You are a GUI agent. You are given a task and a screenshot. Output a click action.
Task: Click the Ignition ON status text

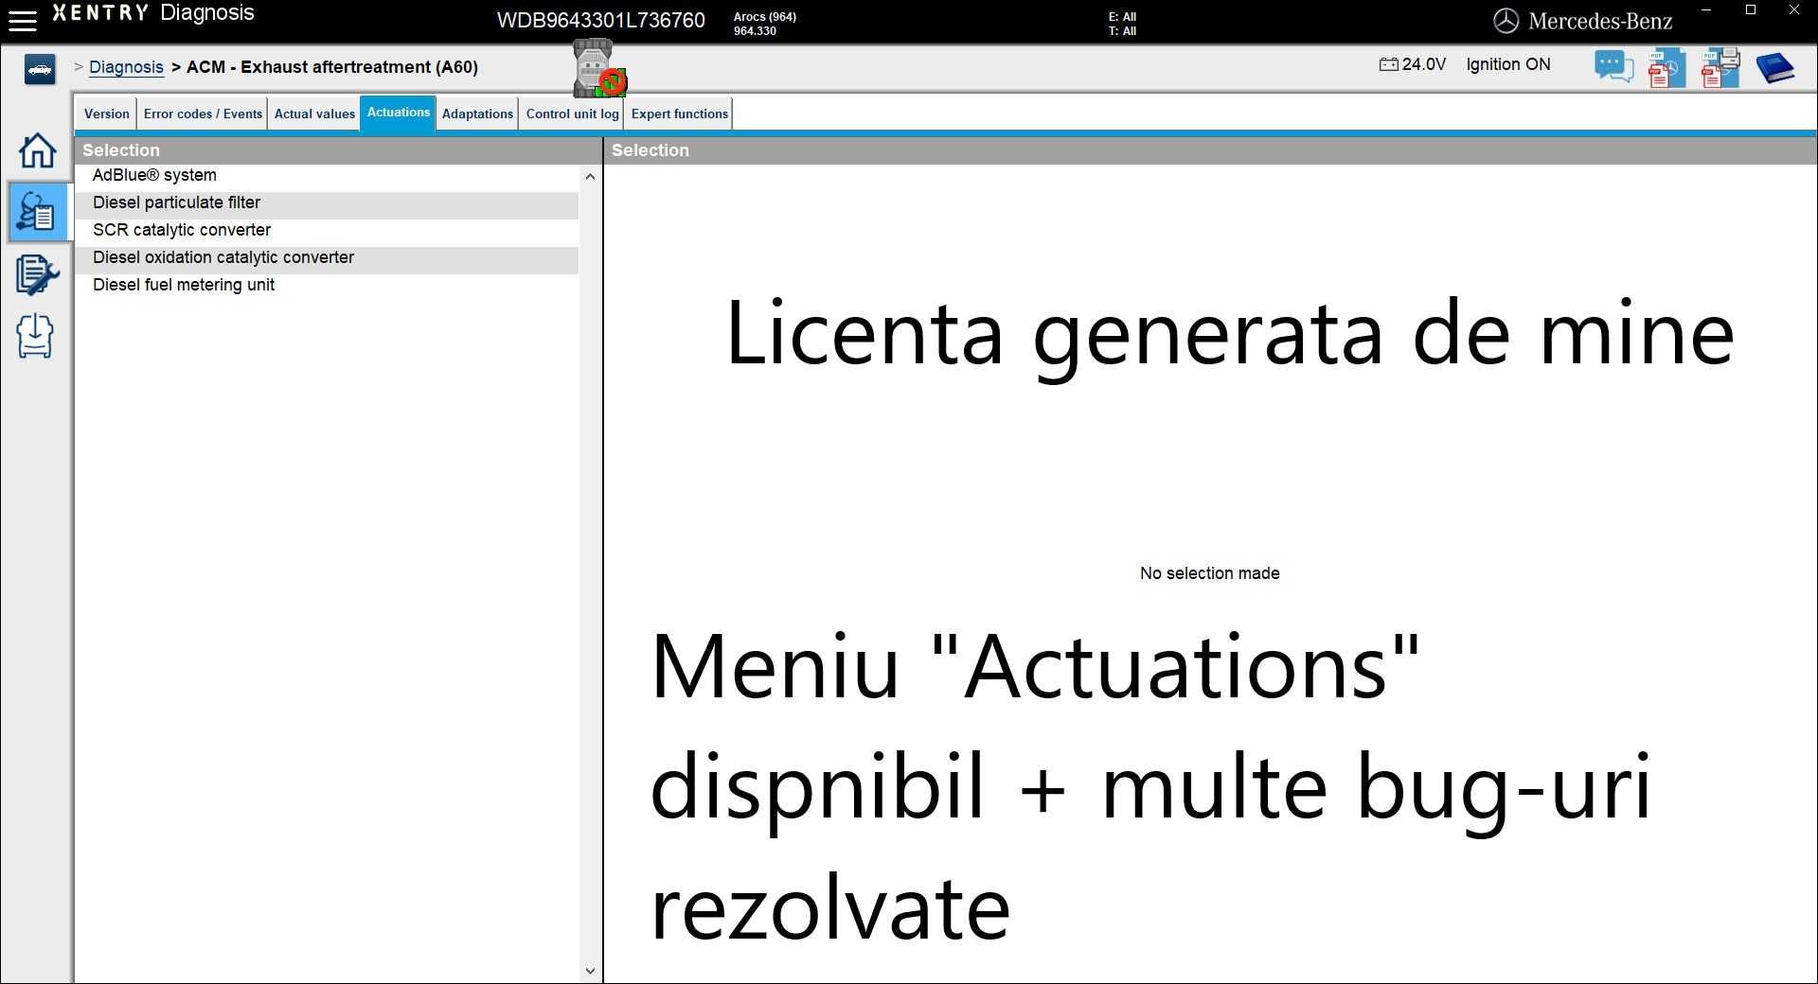tap(1508, 64)
